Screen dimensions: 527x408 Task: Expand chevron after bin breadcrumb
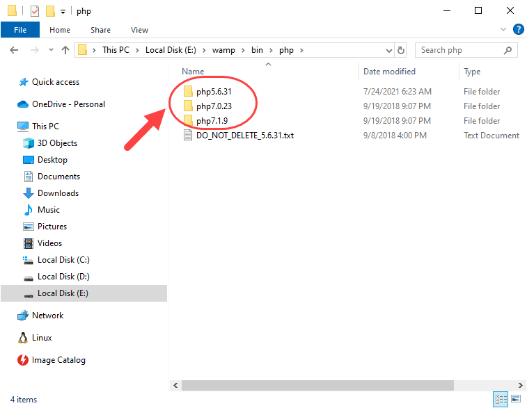pos(271,50)
